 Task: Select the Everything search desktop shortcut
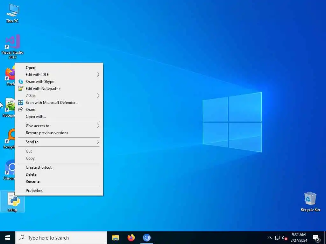tap(9, 139)
